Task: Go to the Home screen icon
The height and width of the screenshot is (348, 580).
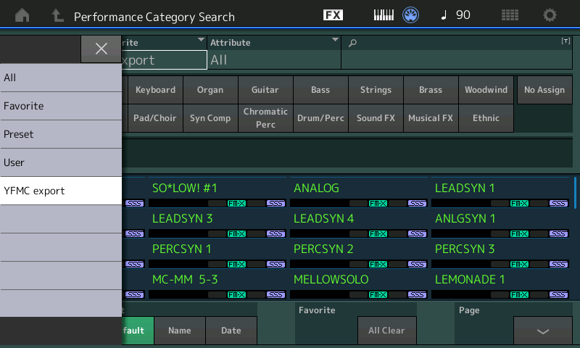Action: point(23,15)
